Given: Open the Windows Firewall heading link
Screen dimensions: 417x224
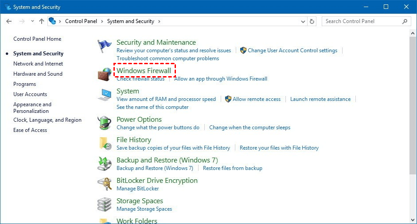Looking at the screenshot, I should point(144,70).
